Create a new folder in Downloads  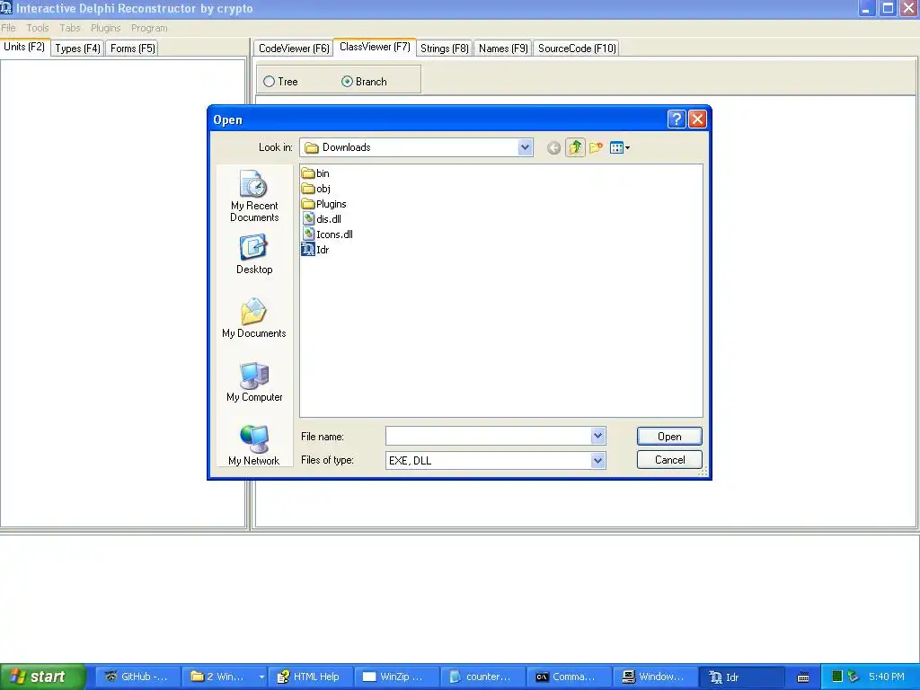597,148
